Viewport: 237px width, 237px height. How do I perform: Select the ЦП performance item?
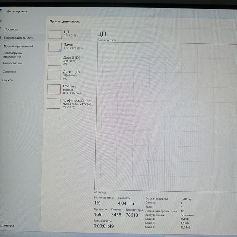(69, 34)
